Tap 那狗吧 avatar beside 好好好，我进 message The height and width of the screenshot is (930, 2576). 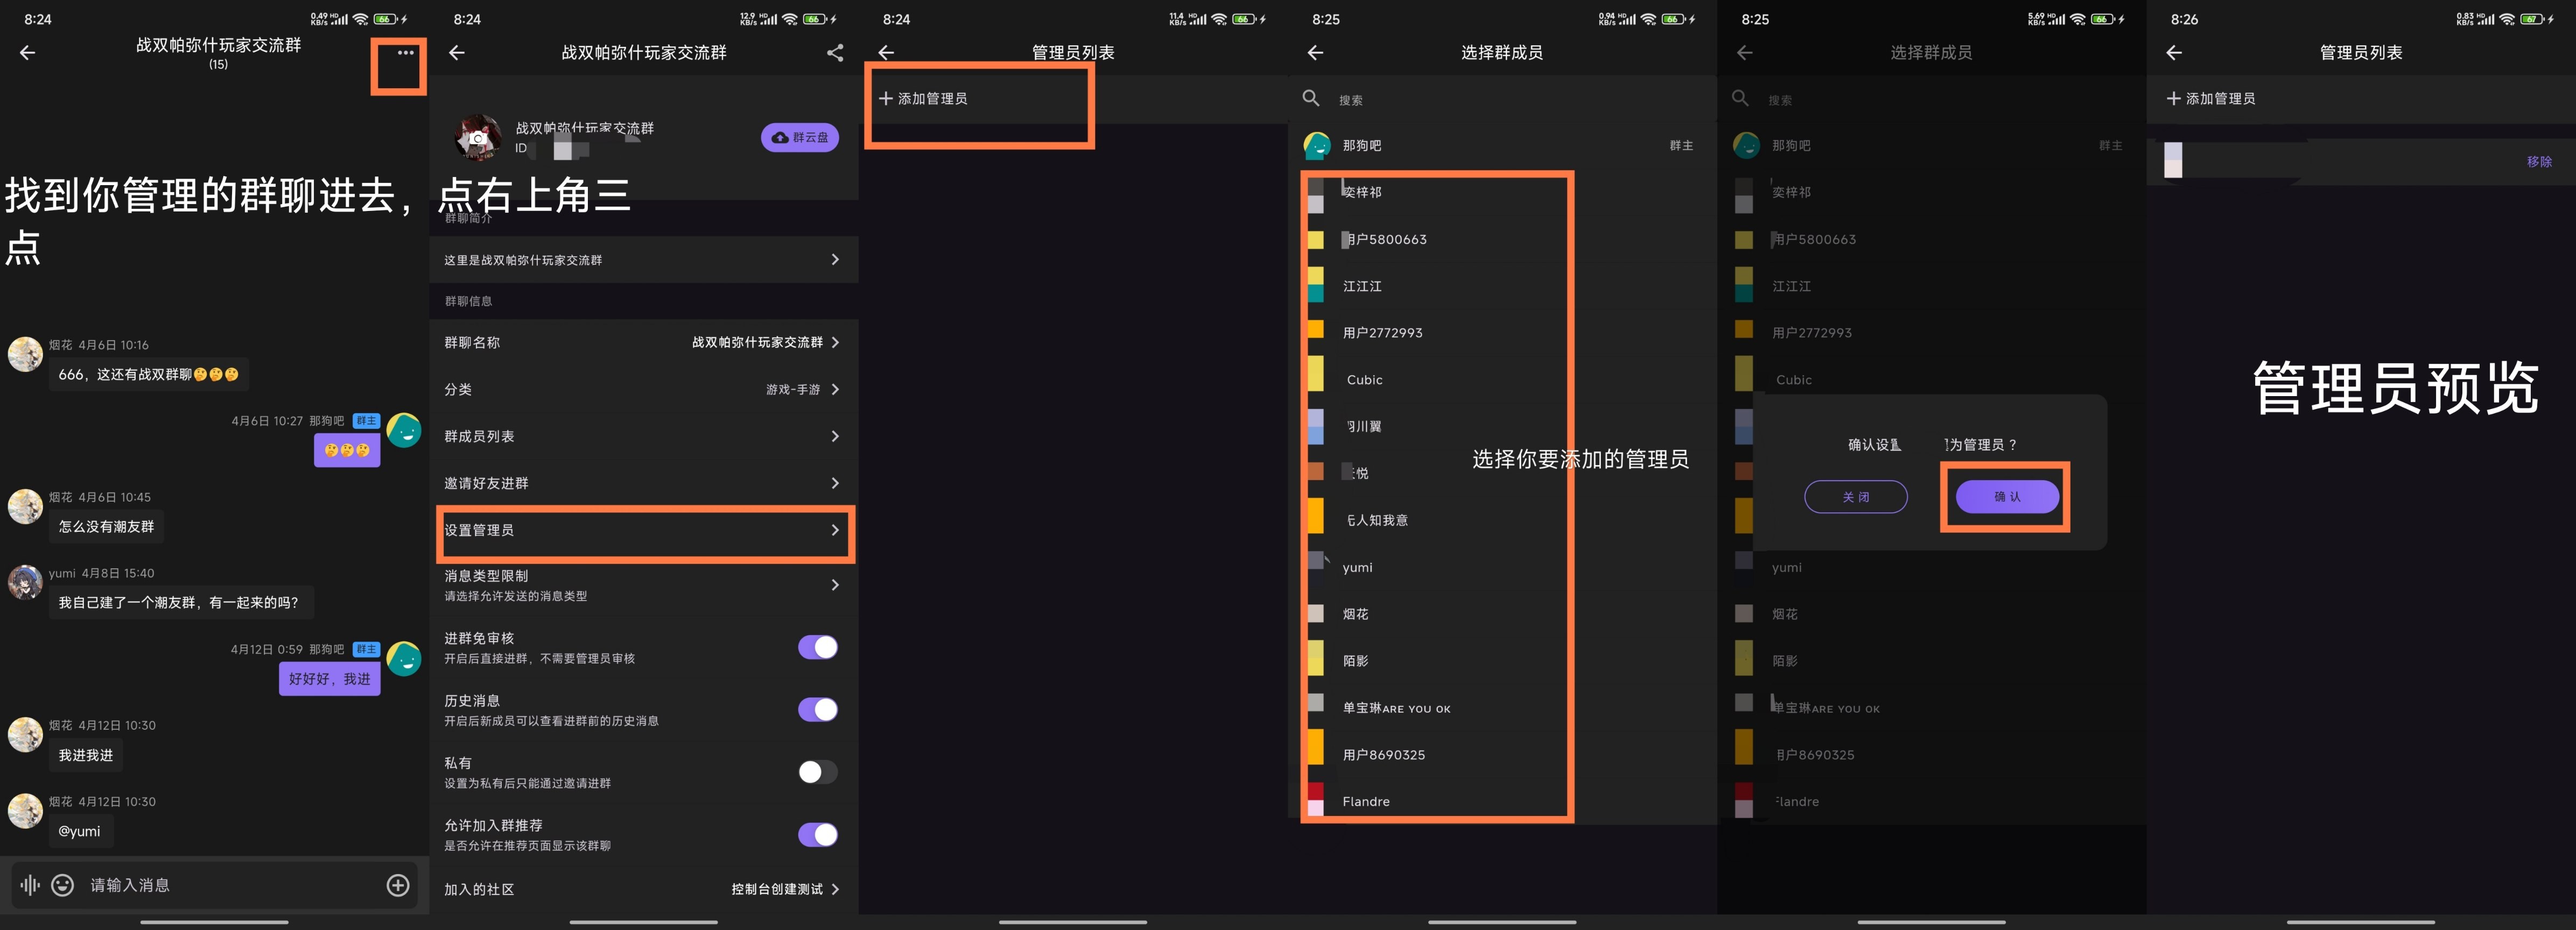click(404, 658)
